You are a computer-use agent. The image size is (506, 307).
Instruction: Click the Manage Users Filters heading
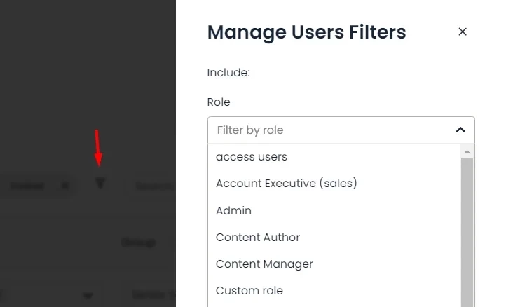coord(306,32)
